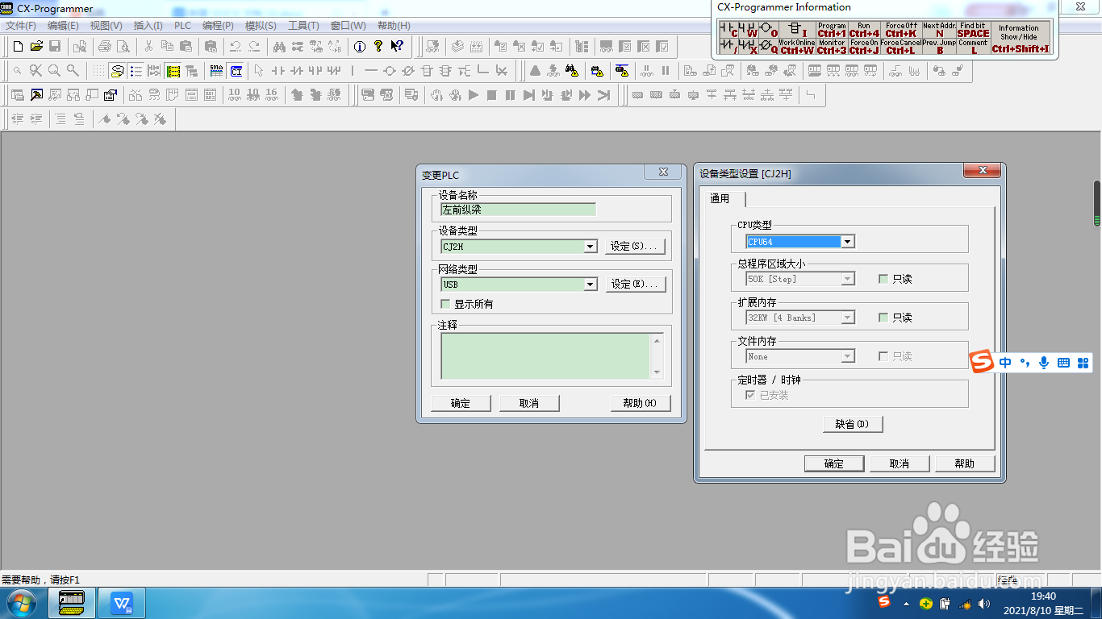Click the CX-Programmer taskbar icon
Image resolution: width=1102 pixels, height=619 pixels.
(73, 602)
